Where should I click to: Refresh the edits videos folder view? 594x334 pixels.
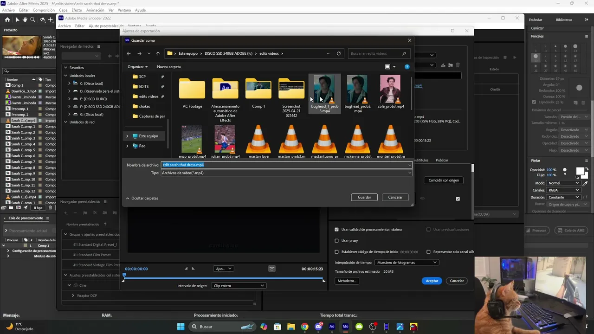(339, 53)
